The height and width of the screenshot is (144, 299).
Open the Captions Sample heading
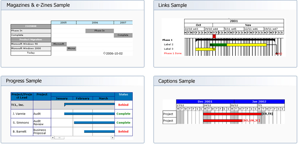point(176,81)
